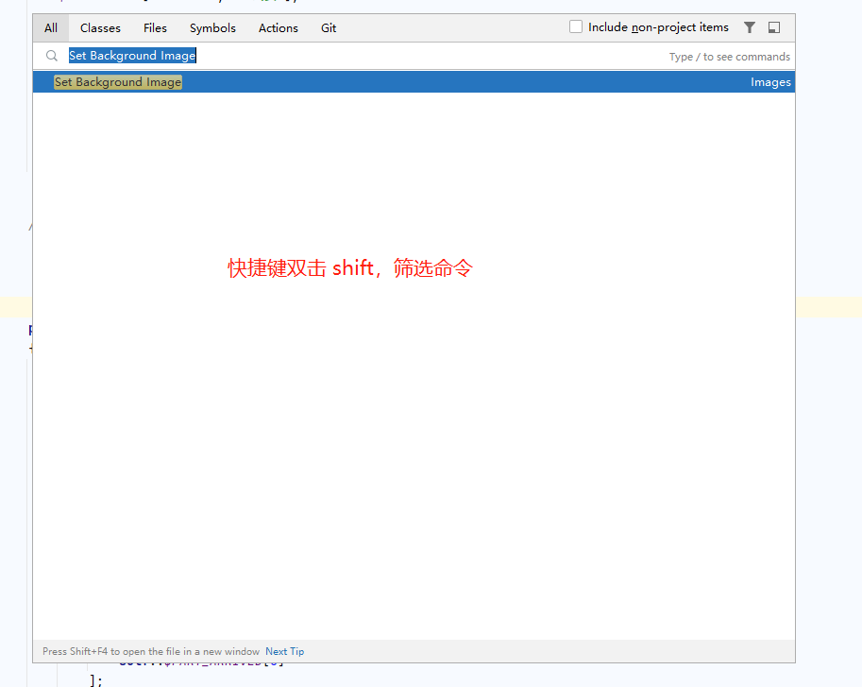Click the Next Tip link

tap(284, 651)
